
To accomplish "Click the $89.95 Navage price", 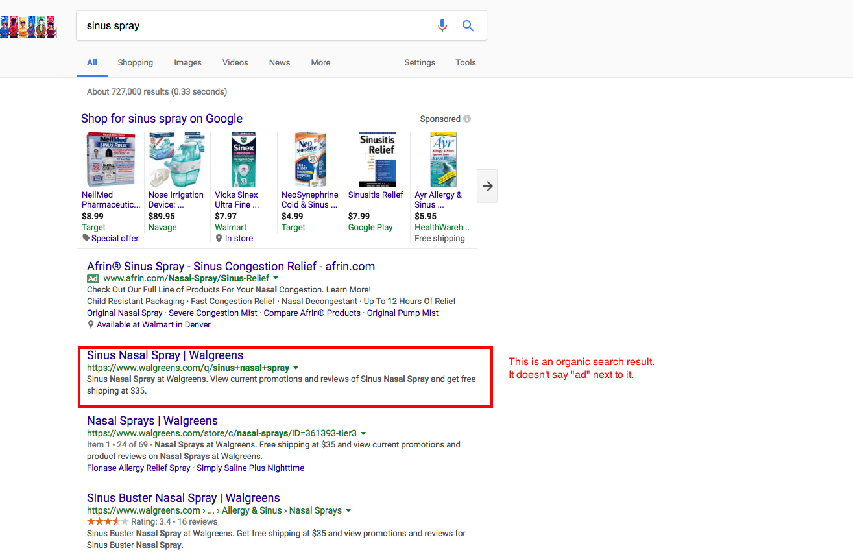I will tap(162, 217).
